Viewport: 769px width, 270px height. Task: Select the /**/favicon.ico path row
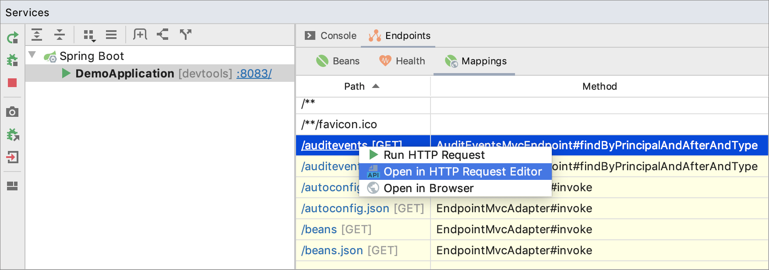point(363,125)
